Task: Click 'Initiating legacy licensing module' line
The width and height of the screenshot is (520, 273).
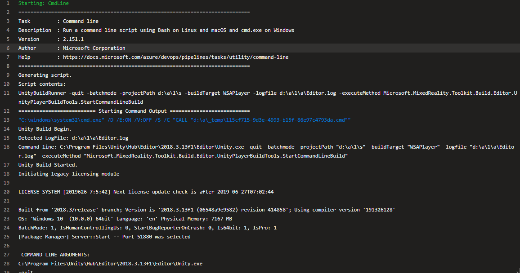Action: 69,174
